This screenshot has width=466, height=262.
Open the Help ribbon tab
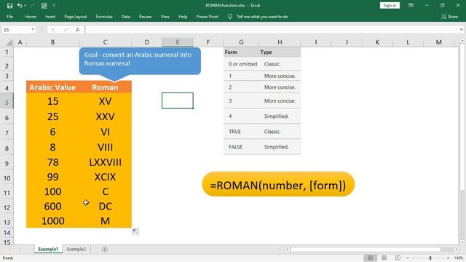pos(183,17)
